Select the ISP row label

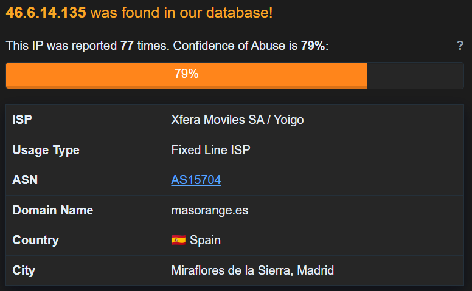(22, 120)
